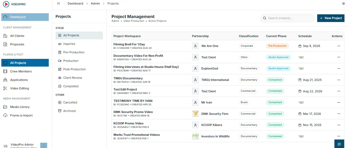Click Investors In Wildlife logo thumbnail
This screenshot has height=148, width=349.
(195, 136)
